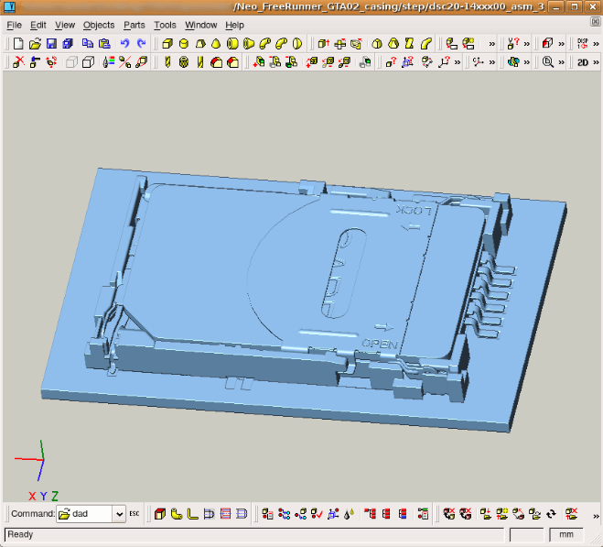Expand overflow chevron beside the 2D button

[596, 62]
